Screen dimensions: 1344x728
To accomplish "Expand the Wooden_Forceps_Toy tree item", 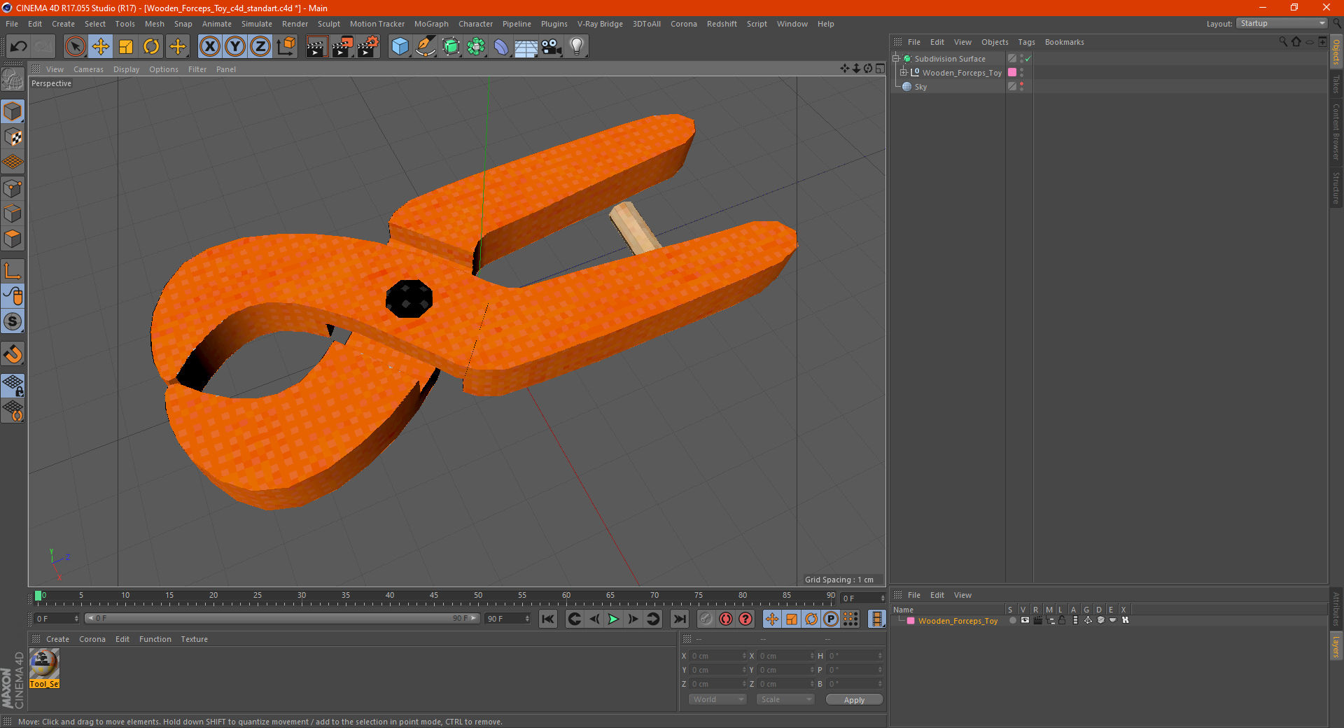I will click(x=903, y=73).
